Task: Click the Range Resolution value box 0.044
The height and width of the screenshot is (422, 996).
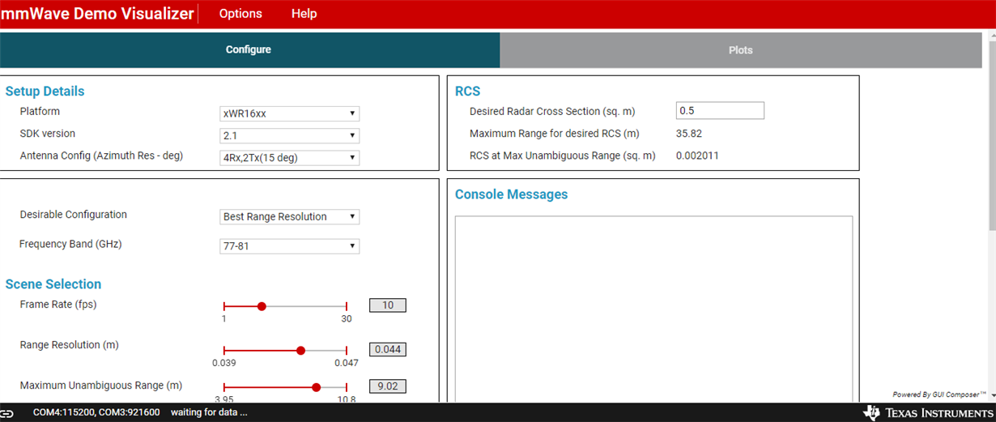Action: point(388,349)
